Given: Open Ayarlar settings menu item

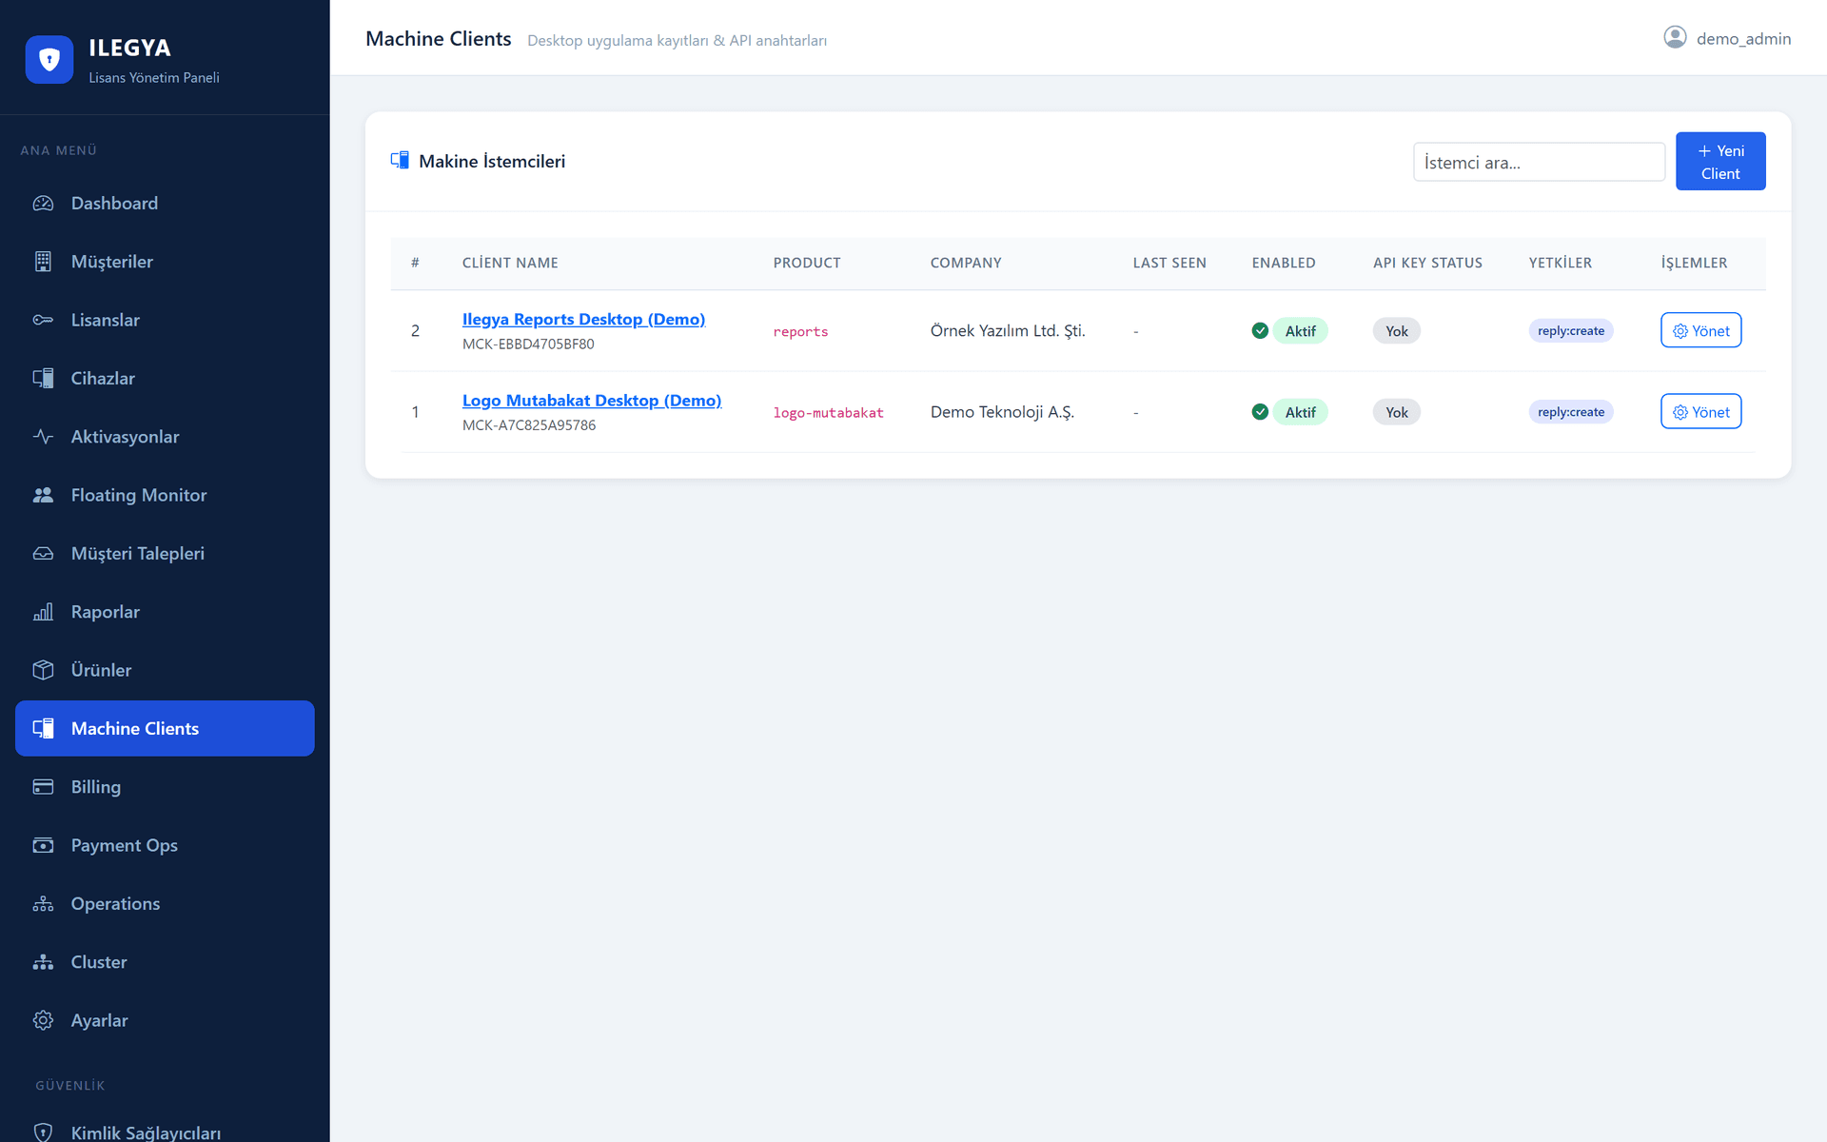Looking at the screenshot, I should (x=165, y=1020).
